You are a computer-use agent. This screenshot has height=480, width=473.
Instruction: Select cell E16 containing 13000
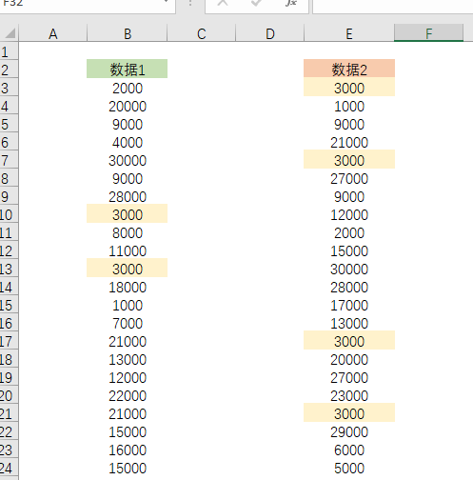click(349, 323)
